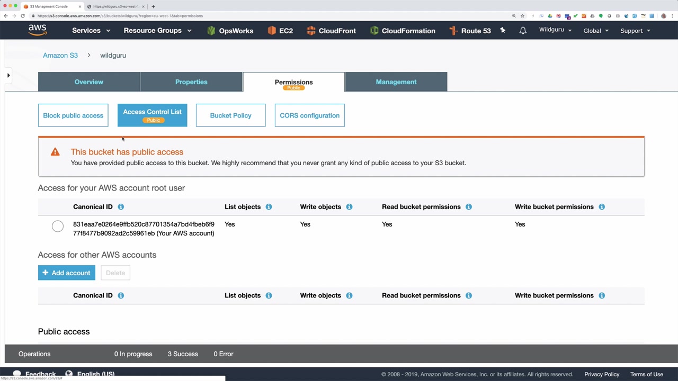Viewport: 678px width, 381px height.
Task: Show Write objects info in other accounts table
Action: point(349,295)
